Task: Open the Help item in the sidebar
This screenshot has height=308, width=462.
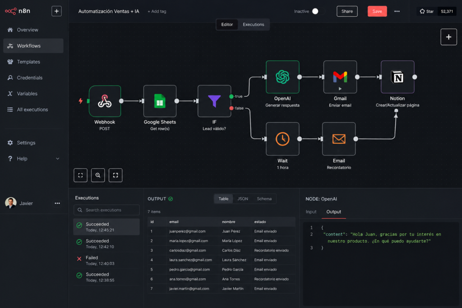Action: (x=22, y=158)
